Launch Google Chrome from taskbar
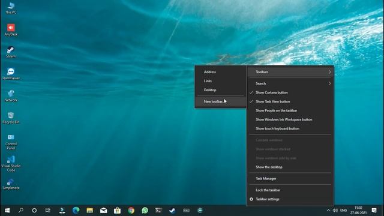The image size is (384, 216). click(131, 211)
